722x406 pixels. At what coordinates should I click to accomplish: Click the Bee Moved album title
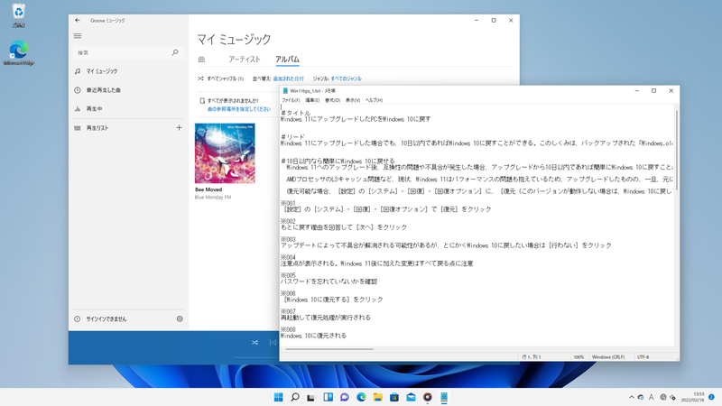point(208,189)
